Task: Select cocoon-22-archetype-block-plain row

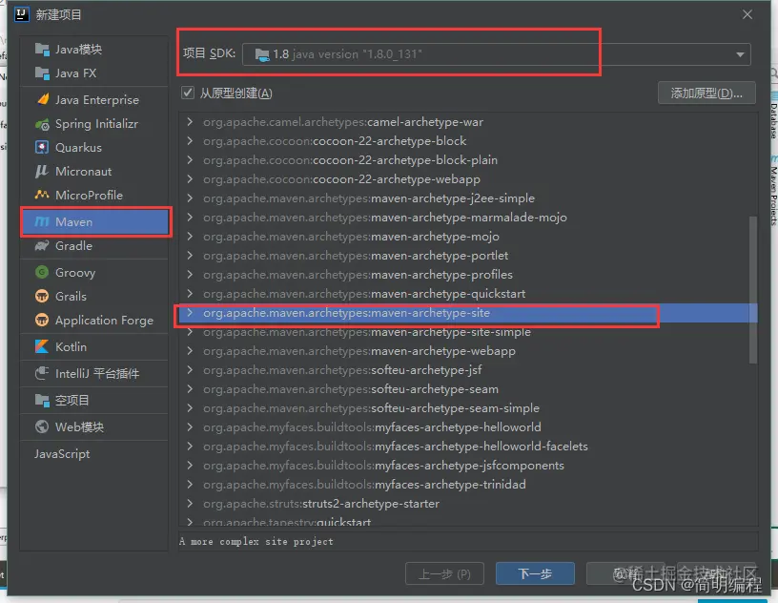Action: tap(468, 160)
